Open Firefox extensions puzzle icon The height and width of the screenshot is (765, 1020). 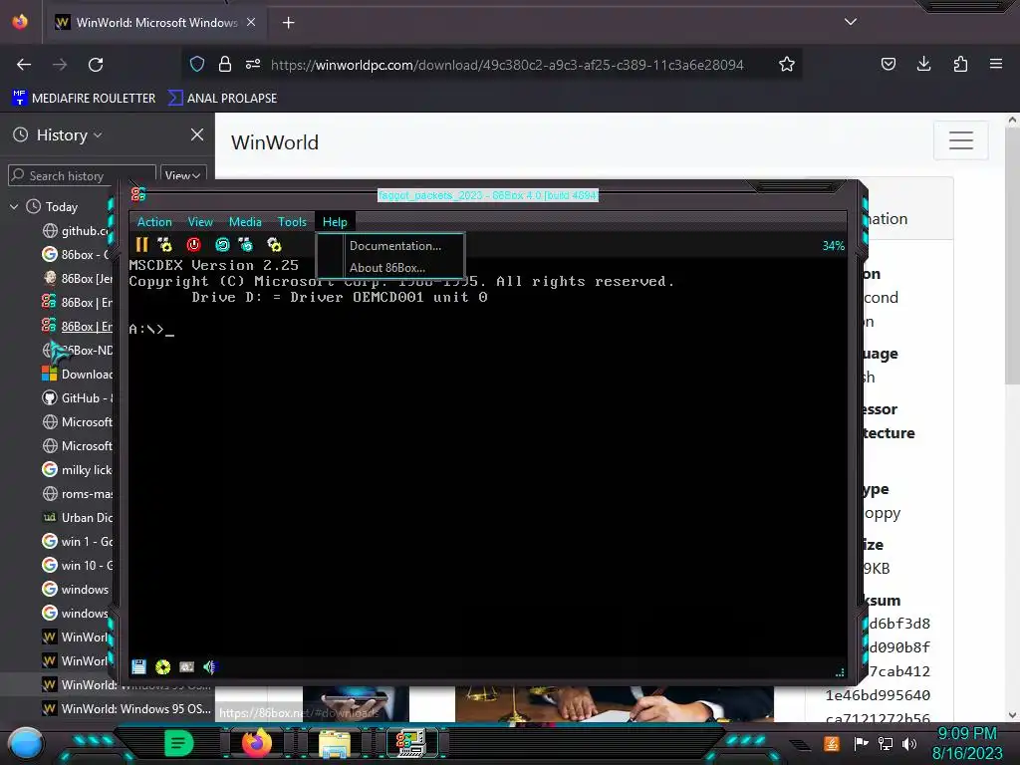[x=960, y=64]
